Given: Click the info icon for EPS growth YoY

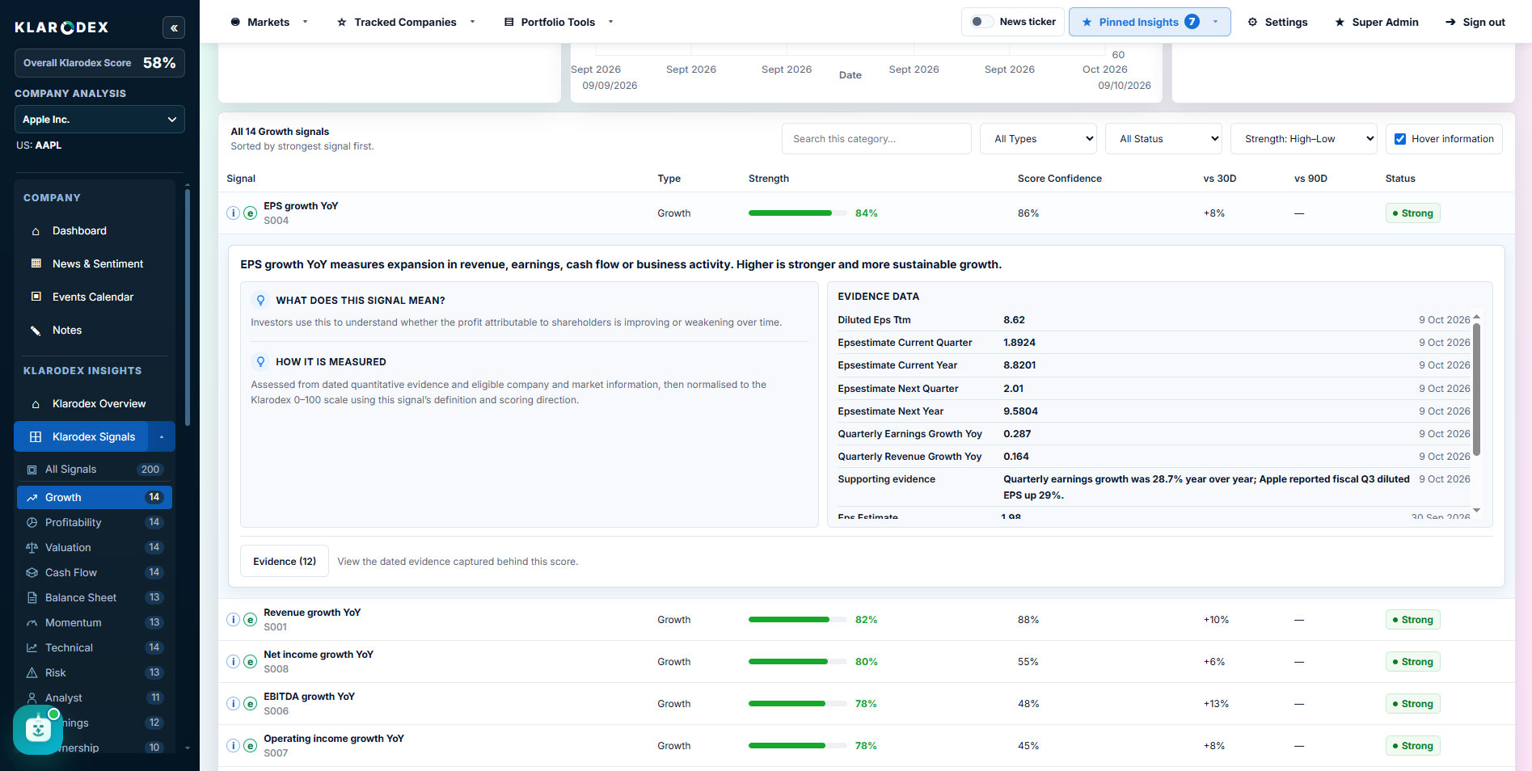Looking at the screenshot, I should coord(233,213).
